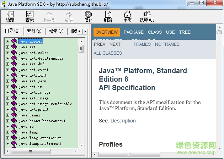The image size is (224, 159).
Task: Click the book icon beside java.awt.font
Action: click(14, 76)
